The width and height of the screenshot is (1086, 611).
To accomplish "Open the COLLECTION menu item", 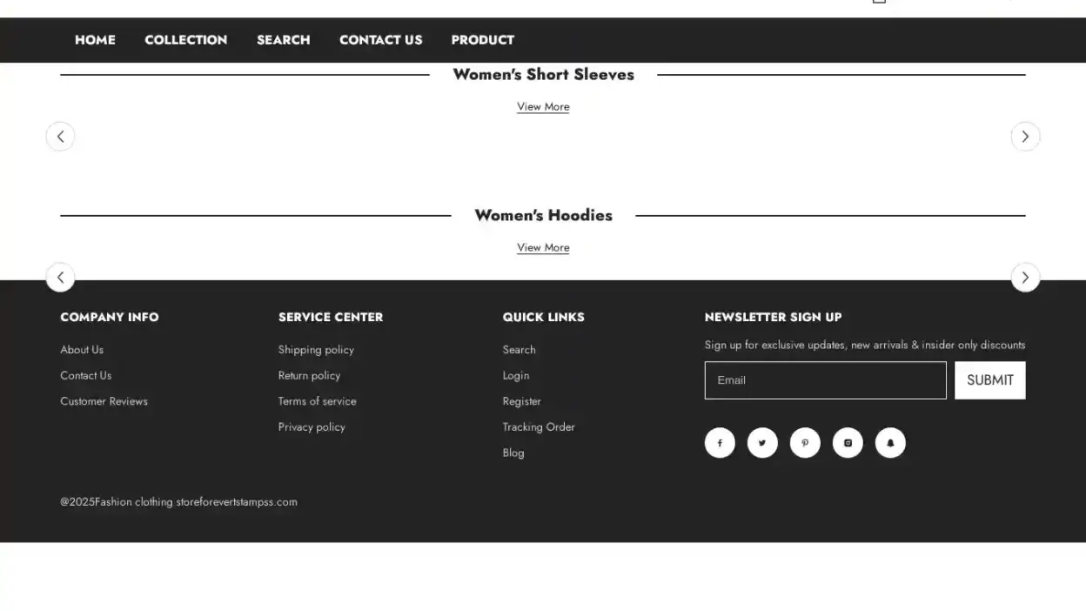I will tap(185, 40).
